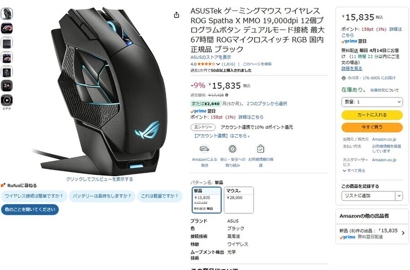Click the safety and security badge icon

click(x=232, y=149)
